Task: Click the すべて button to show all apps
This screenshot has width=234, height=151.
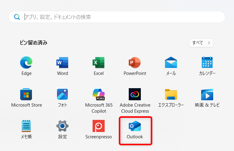Action: [201, 43]
